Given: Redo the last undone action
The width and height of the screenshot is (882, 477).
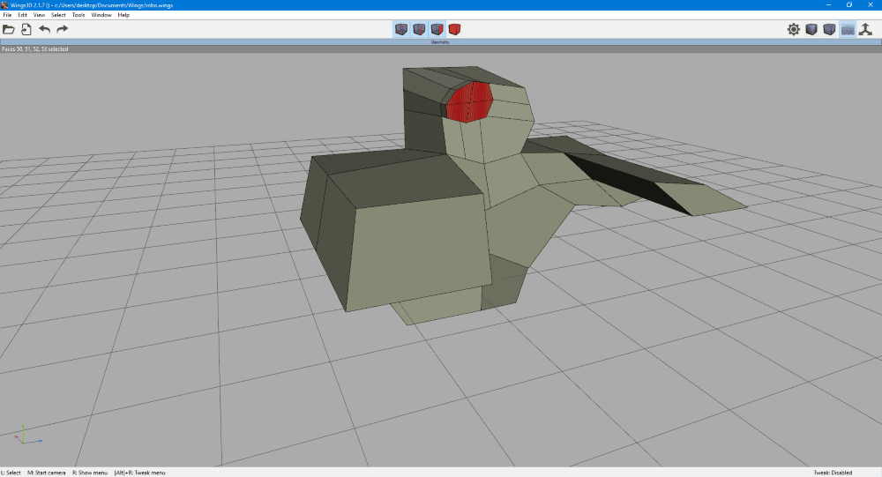Looking at the screenshot, I should (63, 29).
